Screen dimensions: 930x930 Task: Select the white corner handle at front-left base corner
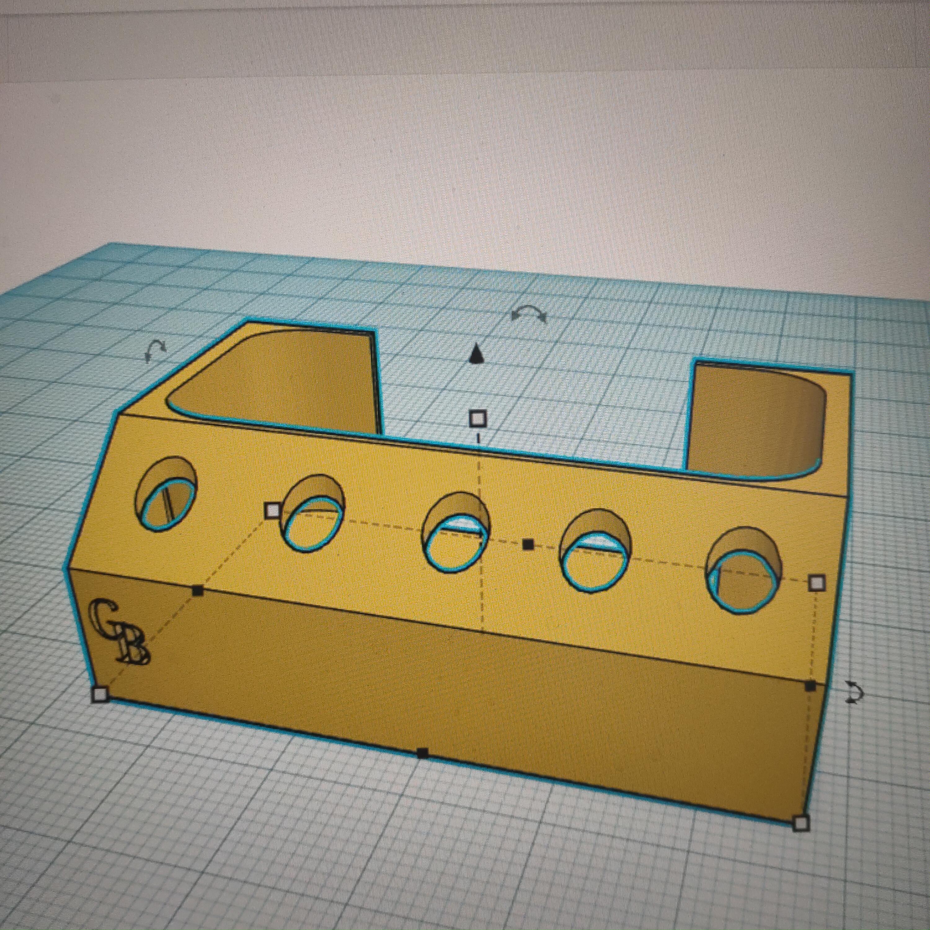[100, 694]
